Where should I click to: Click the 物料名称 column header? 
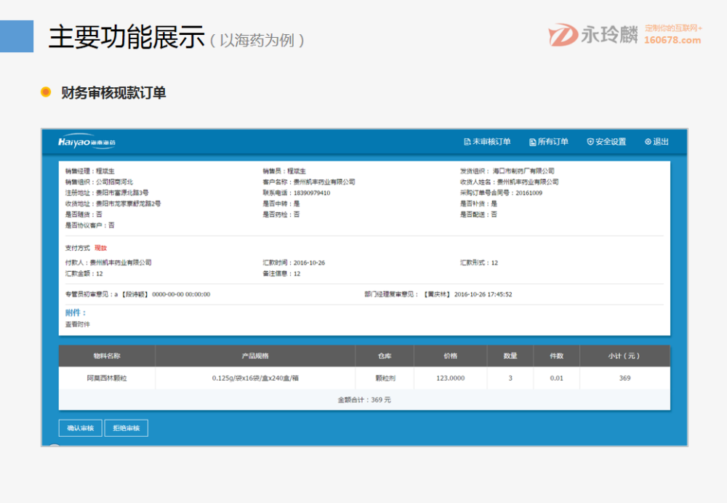[106, 355]
